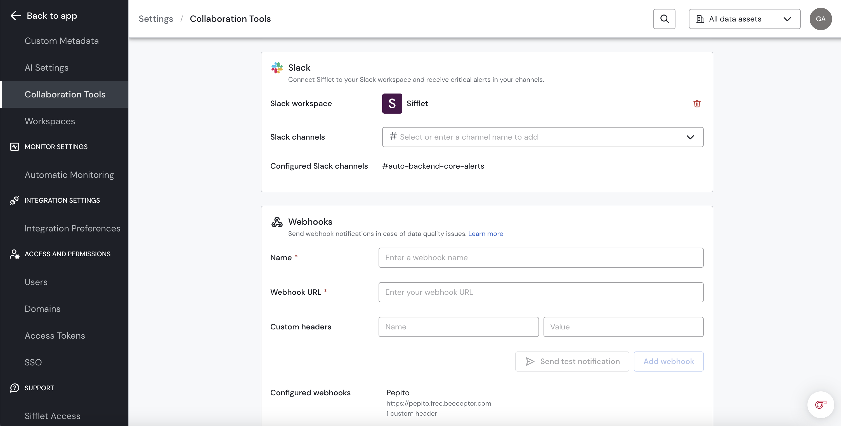Click the search magnifier icon

[664, 19]
